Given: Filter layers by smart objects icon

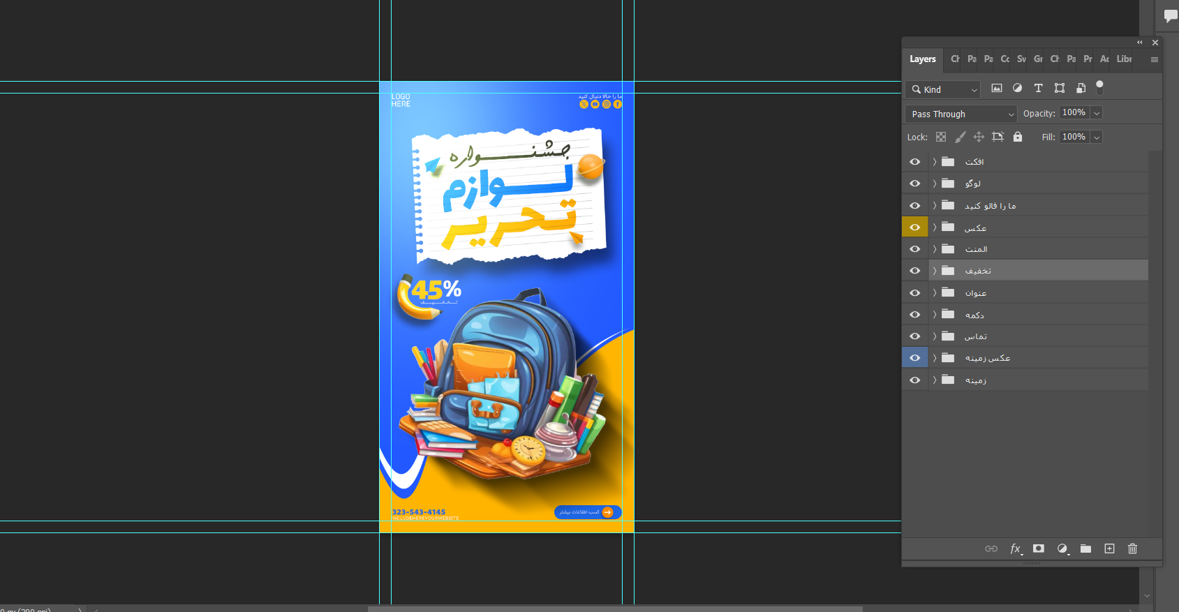Looking at the screenshot, I should pyautogui.click(x=1081, y=88).
